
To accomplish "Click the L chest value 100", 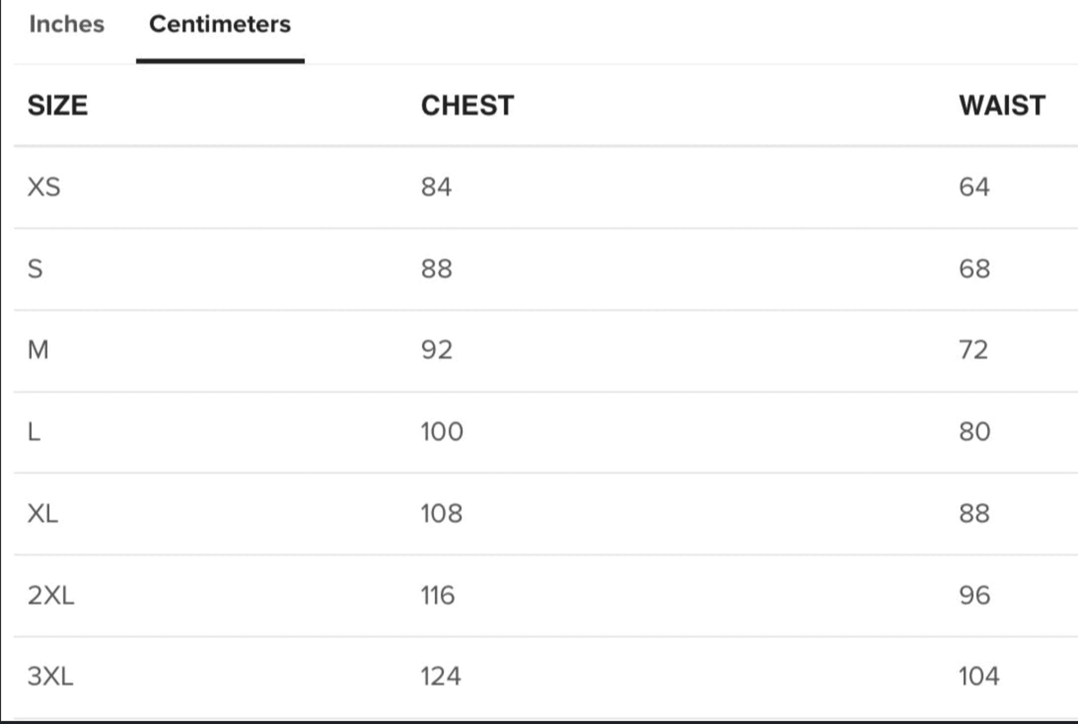I will [442, 432].
